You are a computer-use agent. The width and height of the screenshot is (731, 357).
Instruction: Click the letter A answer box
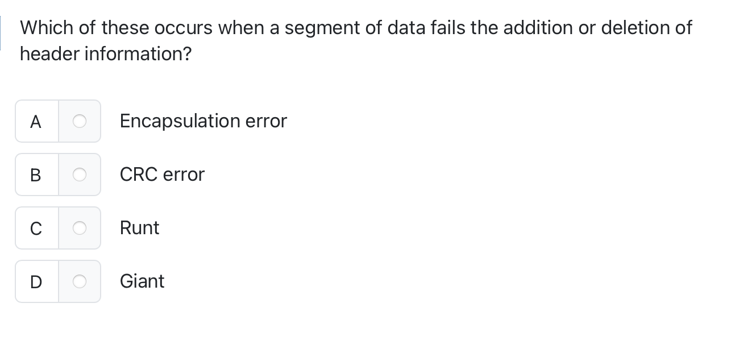tap(36, 121)
